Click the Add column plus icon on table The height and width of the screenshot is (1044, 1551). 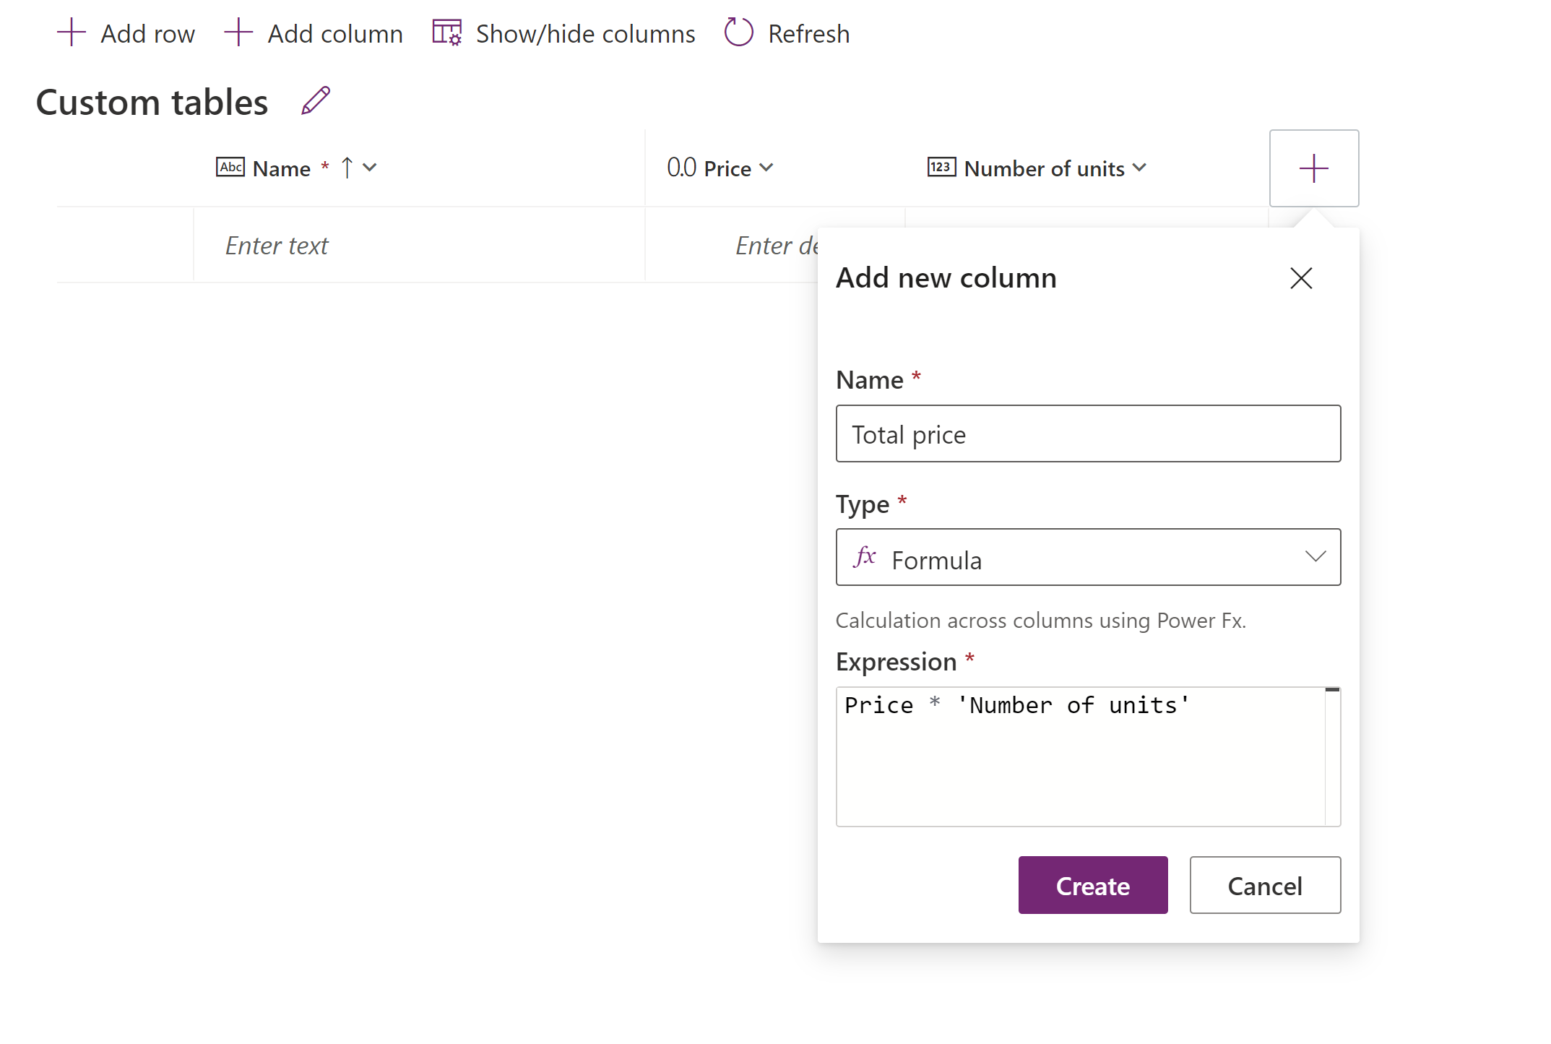1313,168
